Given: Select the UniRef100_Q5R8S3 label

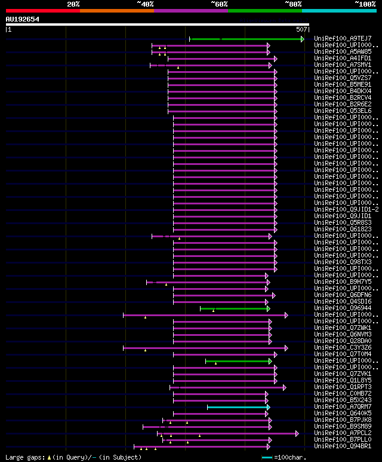Looking at the screenshot, I should [x=343, y=223].
